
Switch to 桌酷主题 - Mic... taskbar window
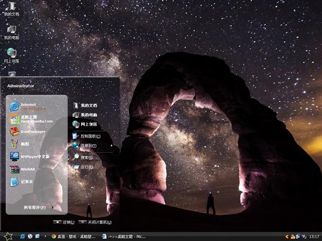click(124, 236)
